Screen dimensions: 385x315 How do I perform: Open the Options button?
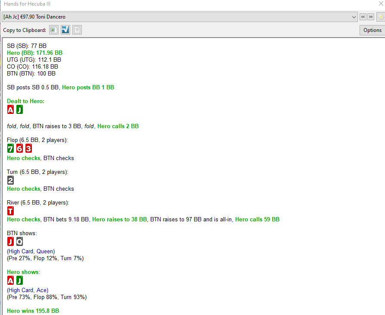point(372,30)
